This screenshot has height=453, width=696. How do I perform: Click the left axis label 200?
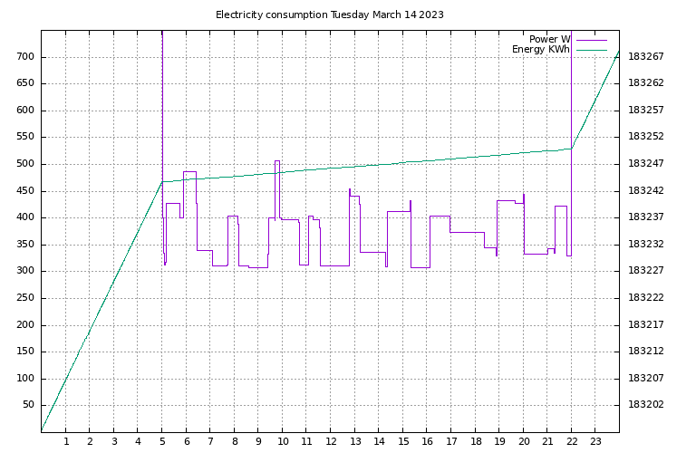tap(25, 324)
